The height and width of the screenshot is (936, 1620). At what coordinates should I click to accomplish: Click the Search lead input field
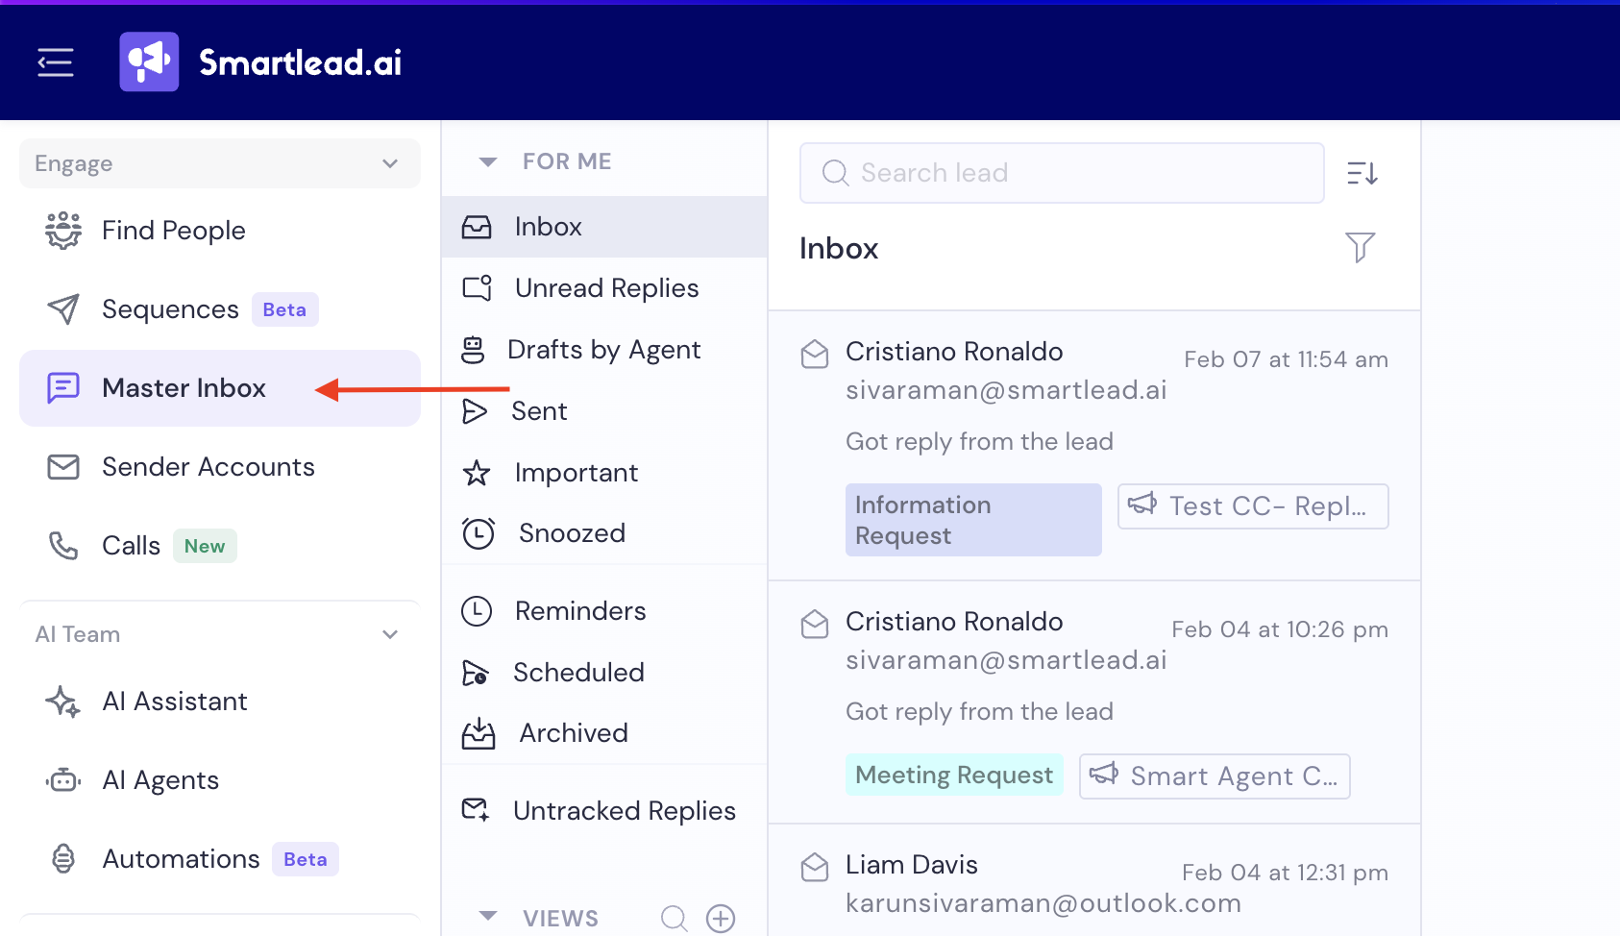coord(1062,173)
